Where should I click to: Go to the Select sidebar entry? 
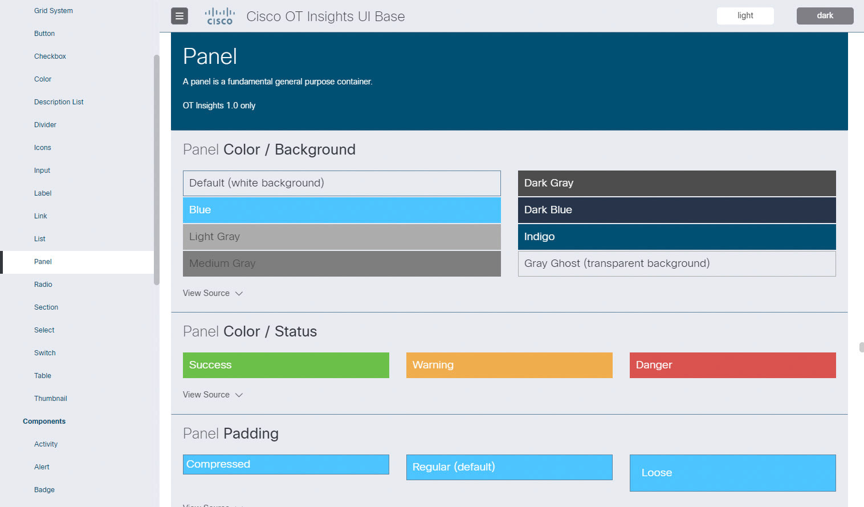[x=44, y=330]
